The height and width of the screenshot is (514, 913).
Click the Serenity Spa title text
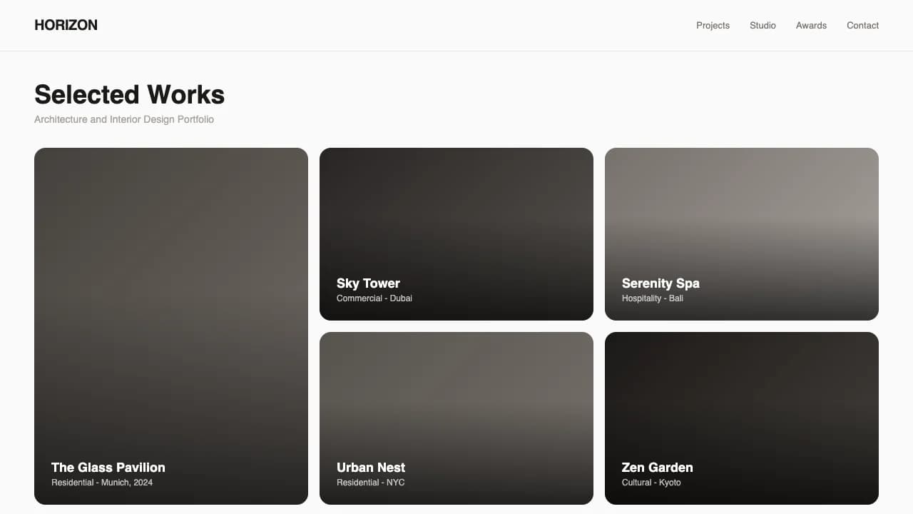coord(660,283)
